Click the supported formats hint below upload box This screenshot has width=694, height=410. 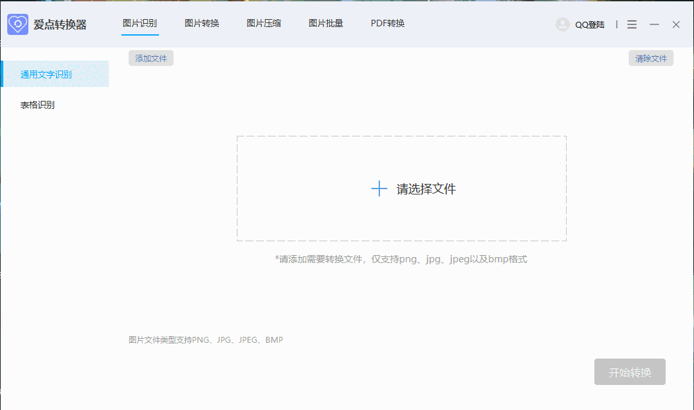coord(401,259)
